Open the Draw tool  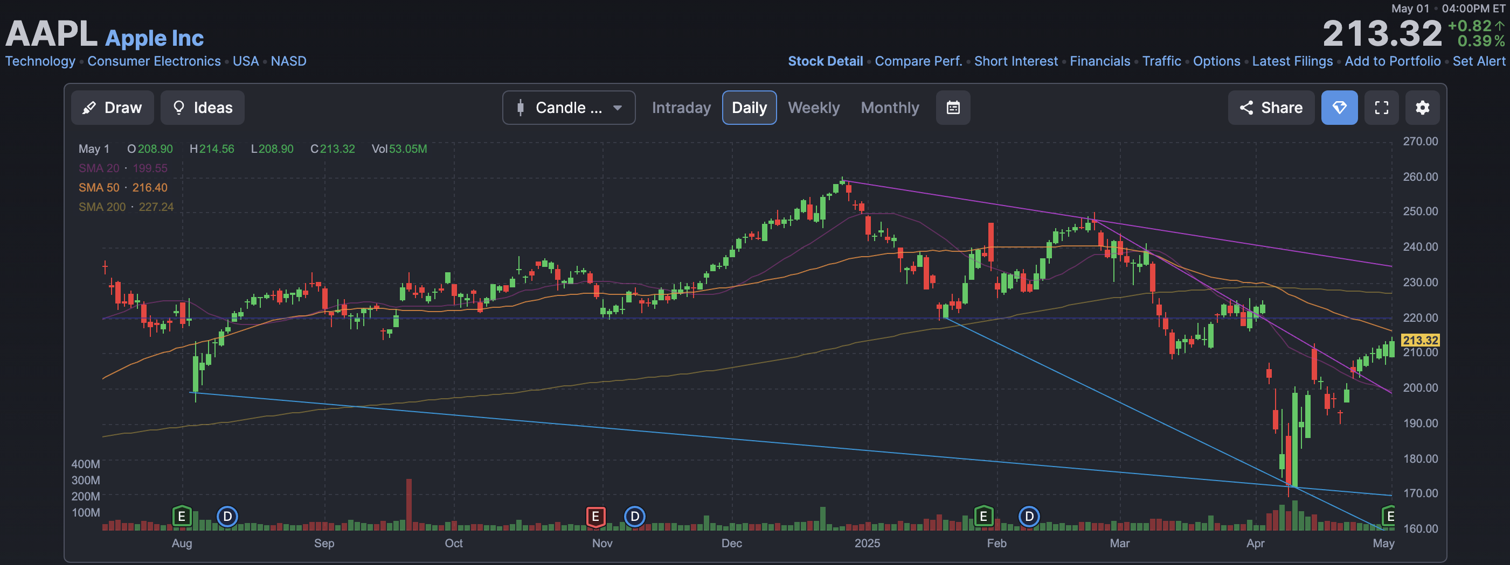point(113,108)
